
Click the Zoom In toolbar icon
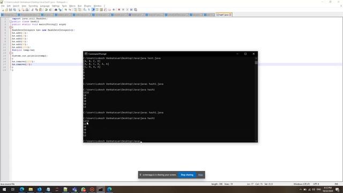click(x=65, y=10)
